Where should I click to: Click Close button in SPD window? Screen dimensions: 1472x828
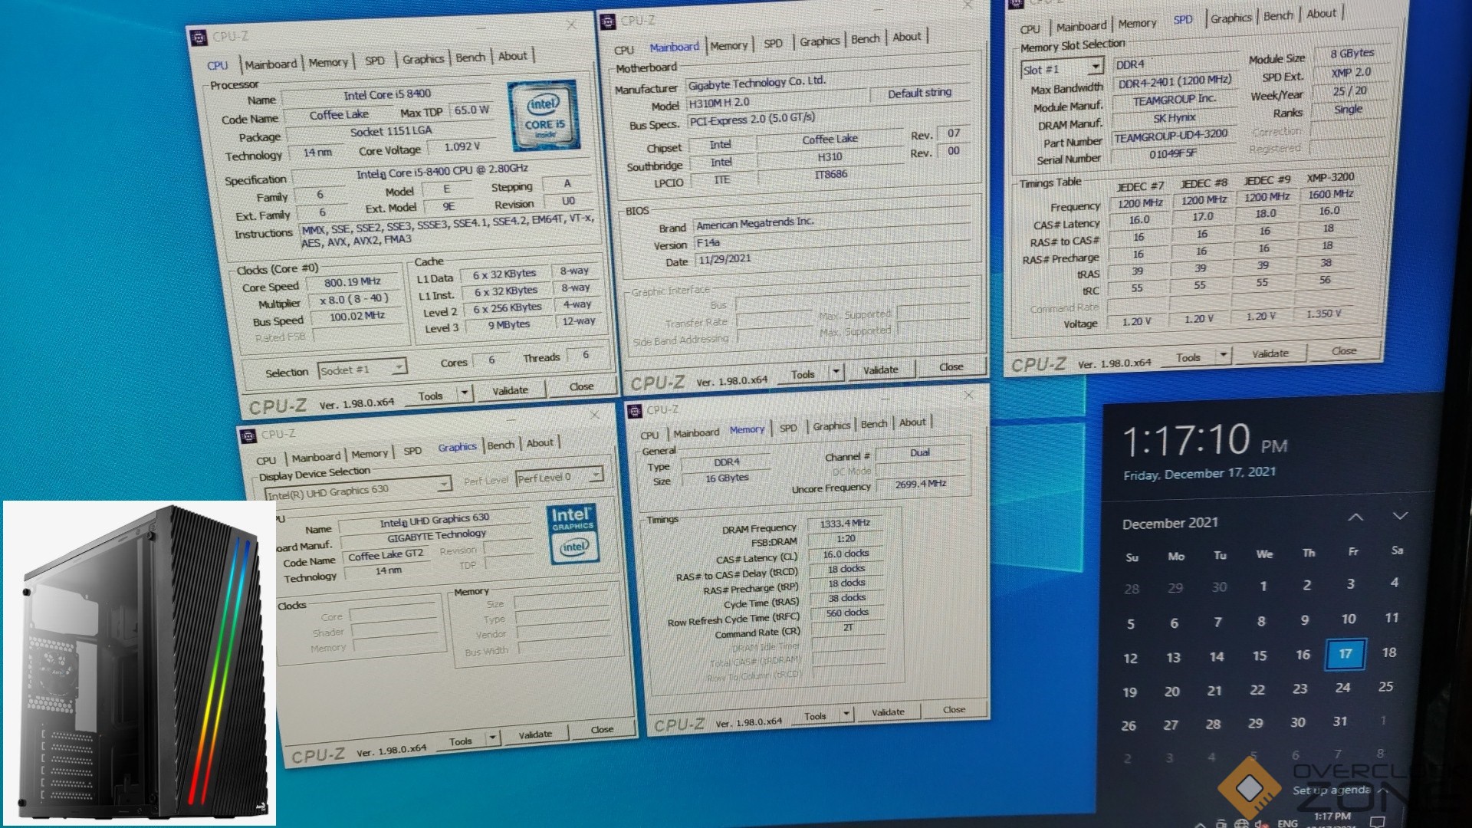click(1343, 351)
